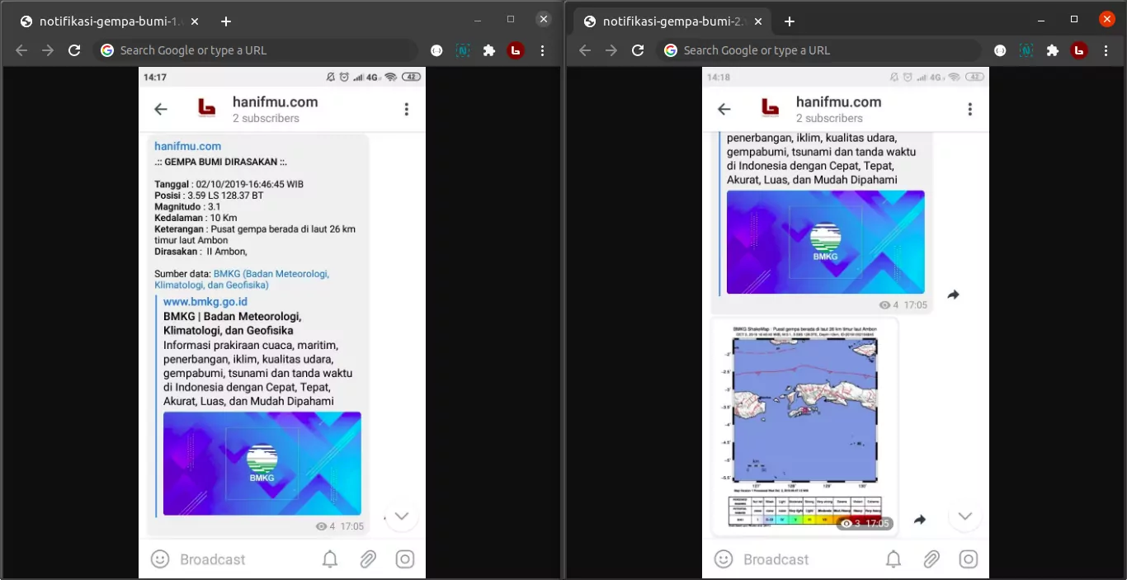Tap camera icon in left Broadcast bar

point(405,559)
